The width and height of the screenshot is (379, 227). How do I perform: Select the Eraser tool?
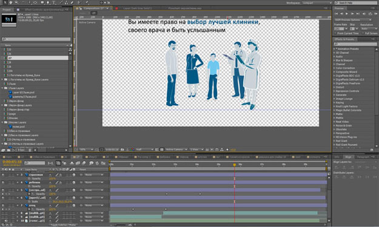point(72,2)
